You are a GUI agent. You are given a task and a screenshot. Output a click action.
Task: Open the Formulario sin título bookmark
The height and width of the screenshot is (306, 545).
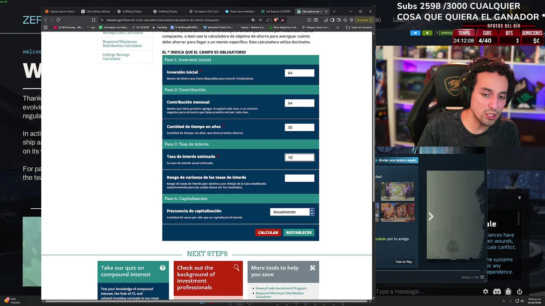pos(113,27)
